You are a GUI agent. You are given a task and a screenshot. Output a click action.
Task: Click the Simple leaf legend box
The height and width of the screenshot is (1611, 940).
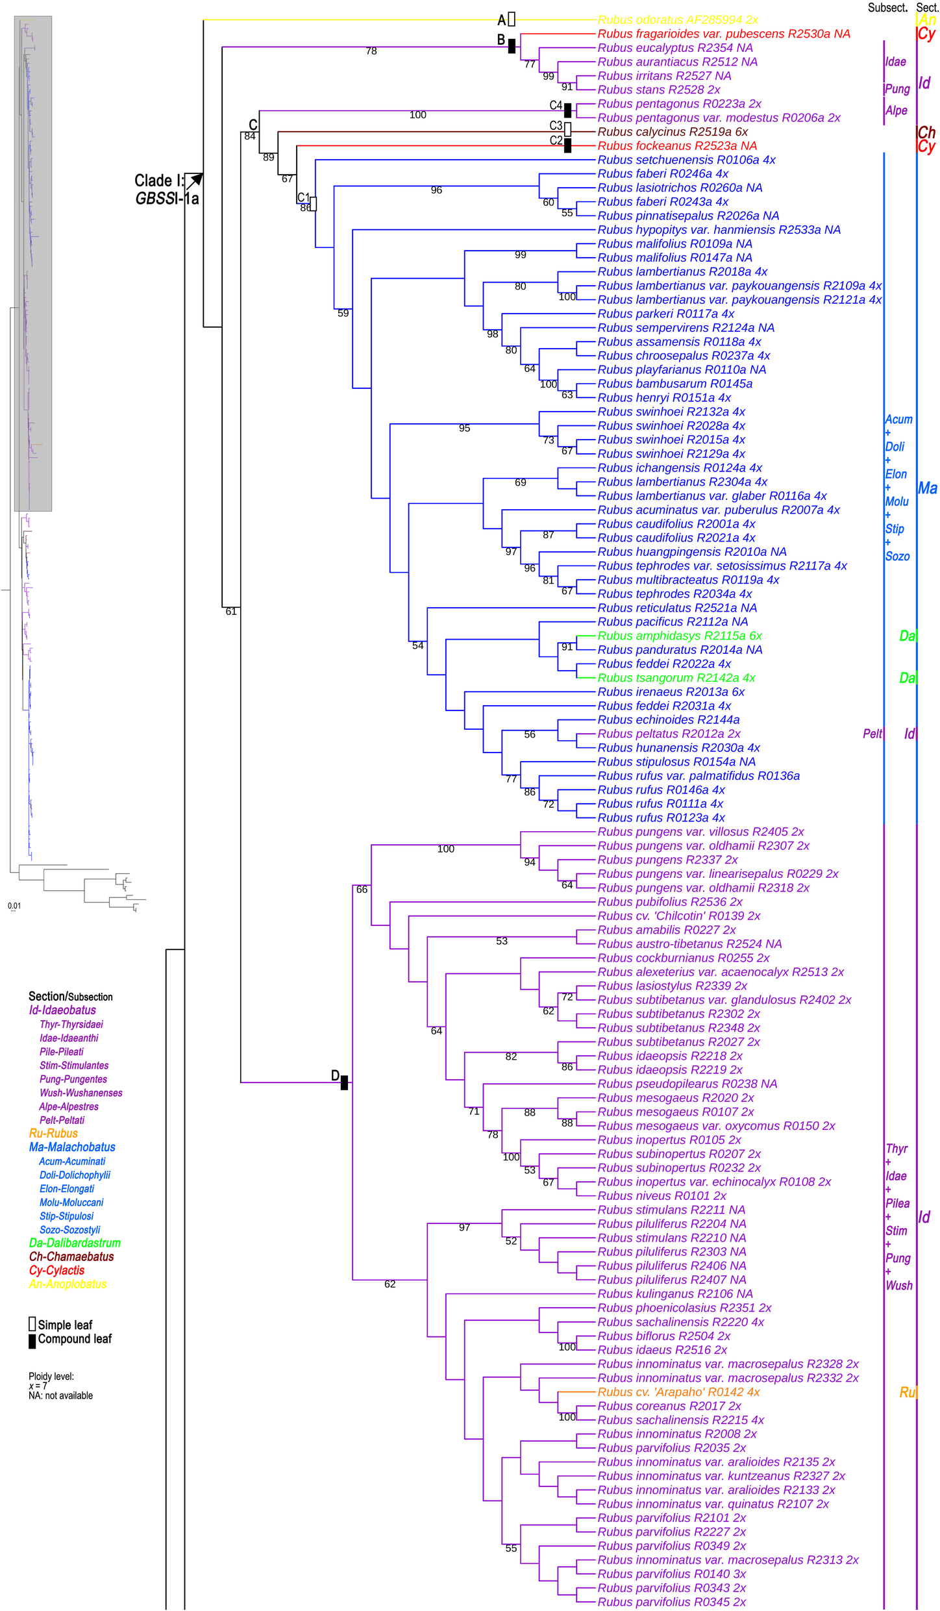(x=32, y=1324)
